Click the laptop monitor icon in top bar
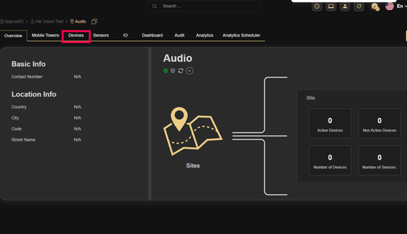Image resolution: width=407 pixels, height=234 pixels. (331, 6)
